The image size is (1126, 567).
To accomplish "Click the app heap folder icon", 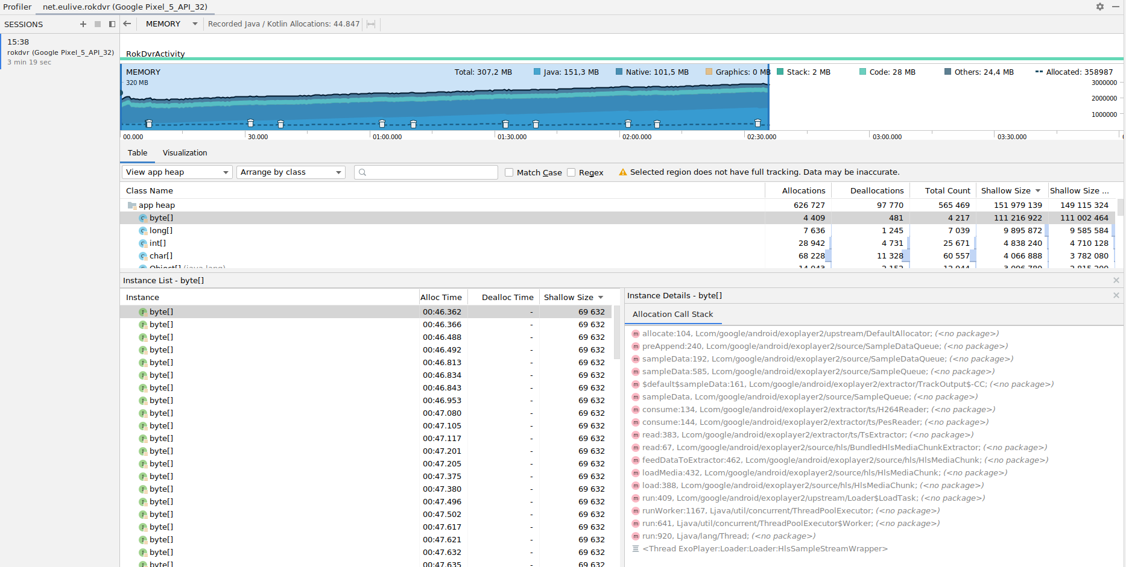I will point(131,205).
